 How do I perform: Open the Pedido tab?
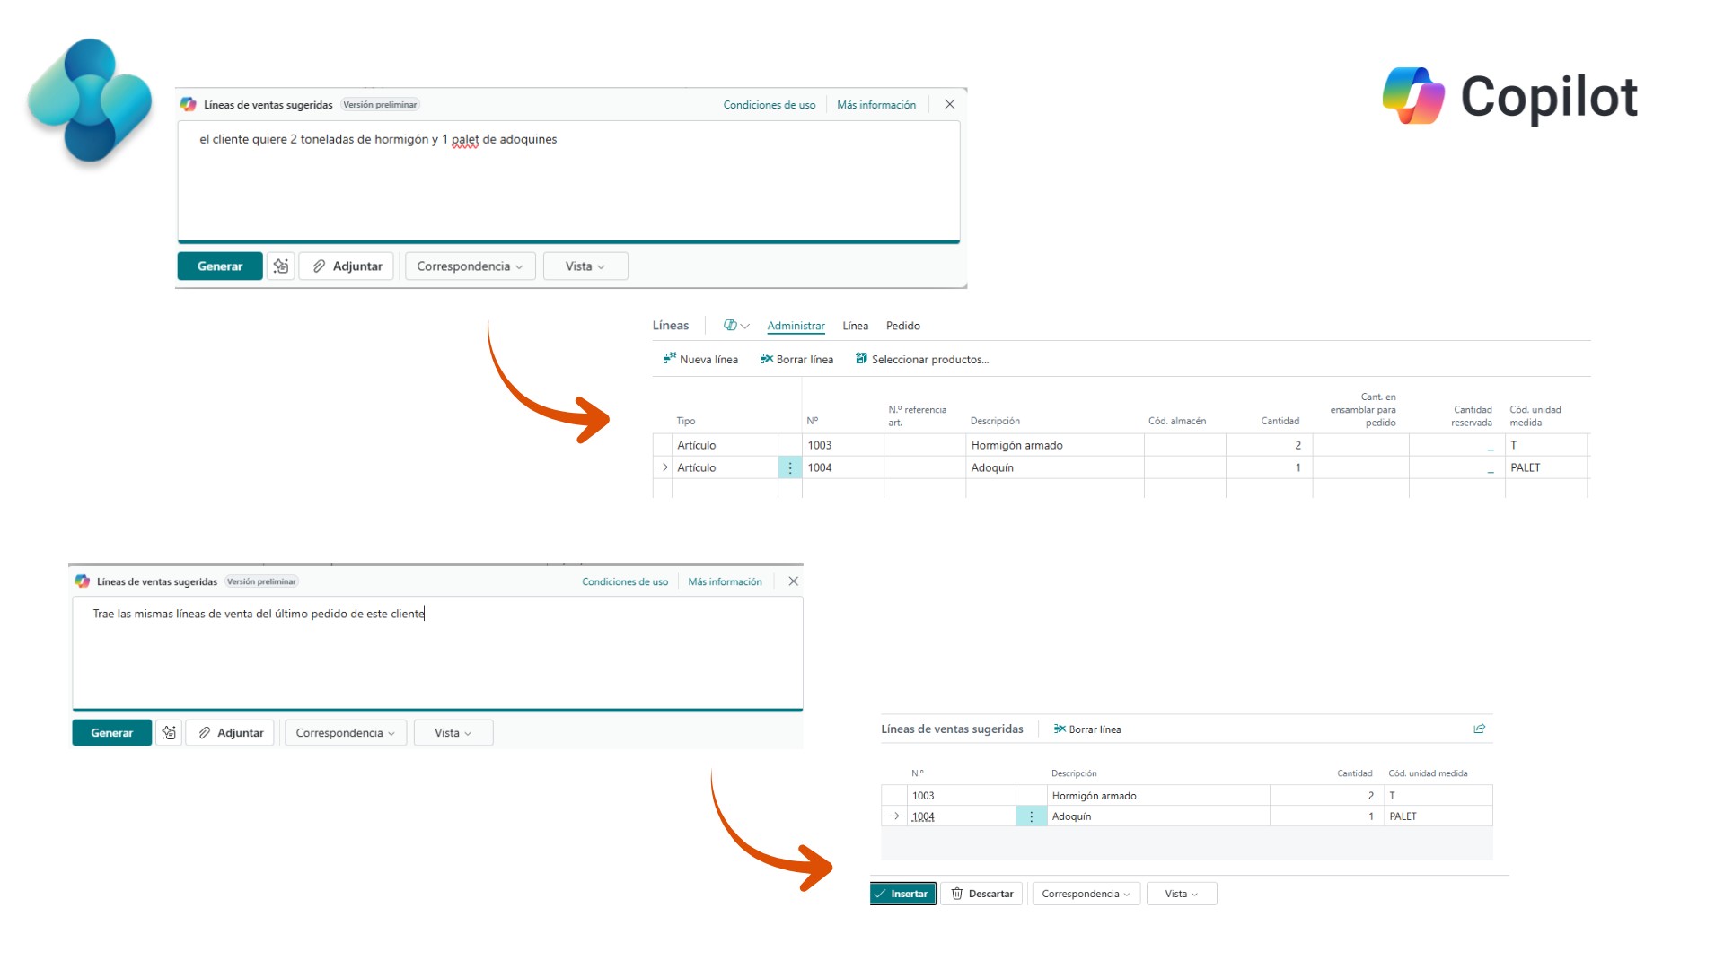[902, 326]
